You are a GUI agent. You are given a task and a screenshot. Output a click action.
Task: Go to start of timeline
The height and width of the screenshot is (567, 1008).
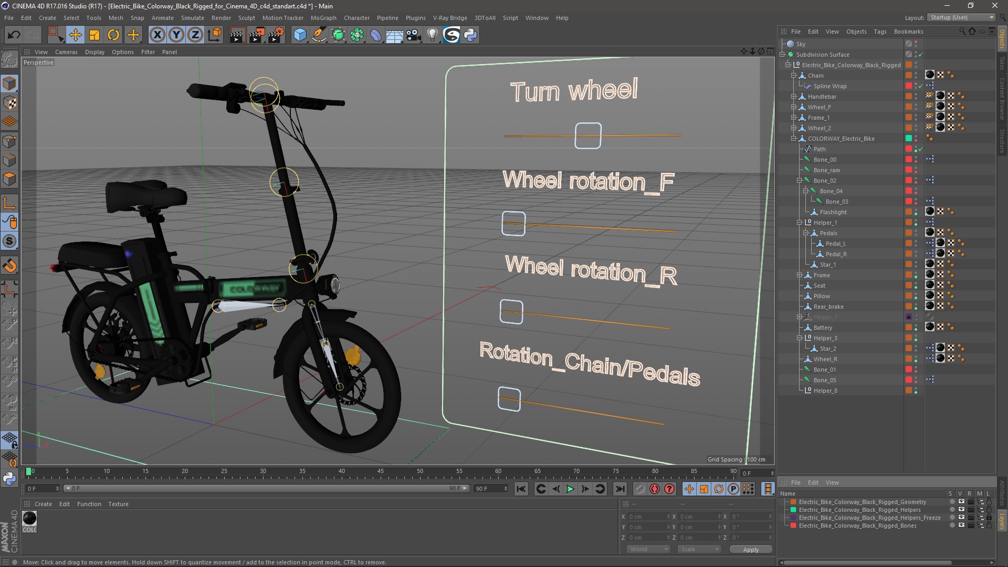click(521, 489)
